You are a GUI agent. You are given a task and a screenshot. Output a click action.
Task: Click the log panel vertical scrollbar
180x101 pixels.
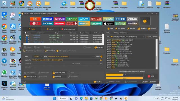(157, 54)
